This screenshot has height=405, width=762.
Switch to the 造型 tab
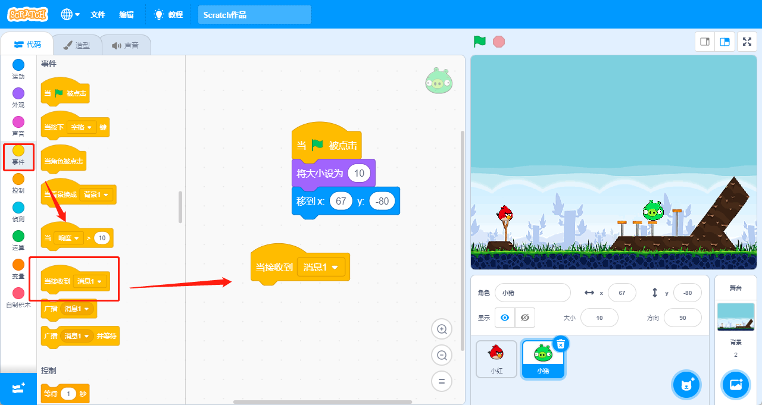pos(77,45)
